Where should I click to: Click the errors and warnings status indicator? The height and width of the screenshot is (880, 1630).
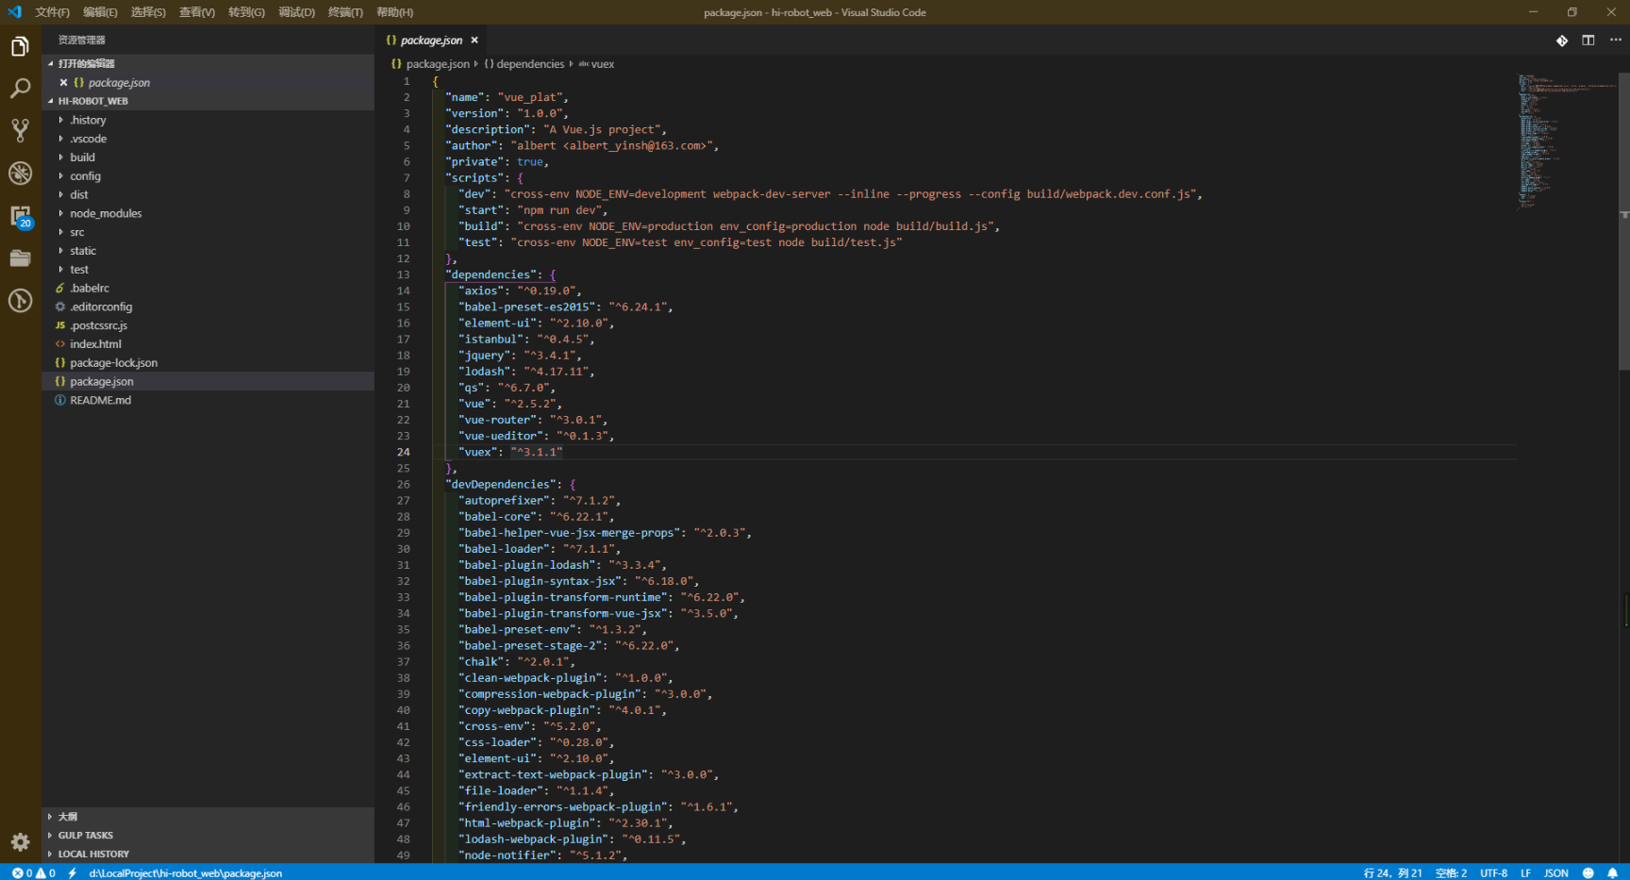33,873
